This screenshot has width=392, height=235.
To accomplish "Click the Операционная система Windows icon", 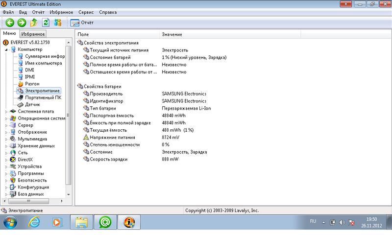I will pyautogui.click(x=13, y=118).
